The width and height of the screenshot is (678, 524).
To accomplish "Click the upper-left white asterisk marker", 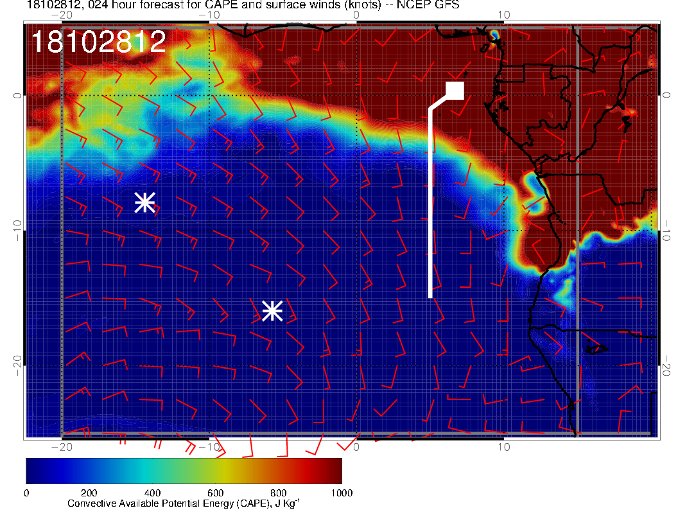I will (145, 202).
